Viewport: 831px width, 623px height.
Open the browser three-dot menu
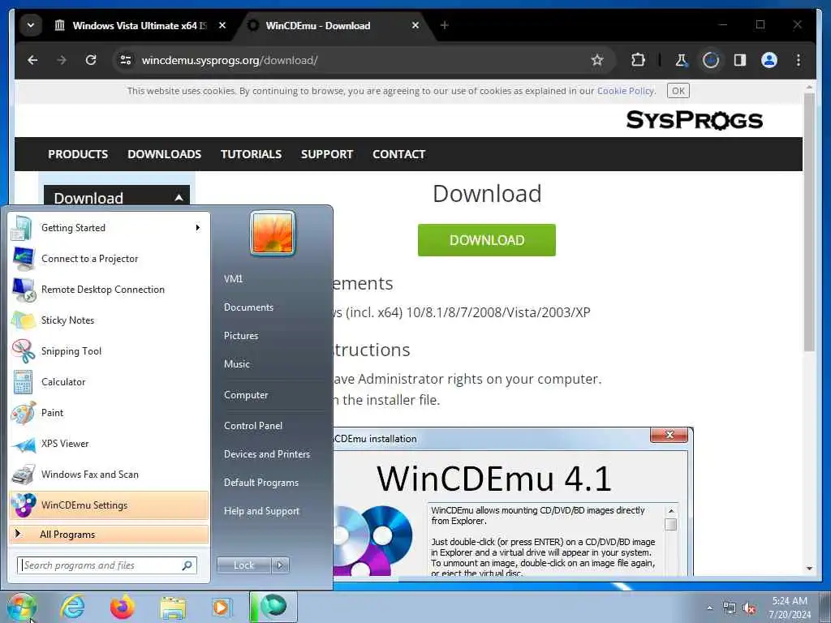[799, 60]
